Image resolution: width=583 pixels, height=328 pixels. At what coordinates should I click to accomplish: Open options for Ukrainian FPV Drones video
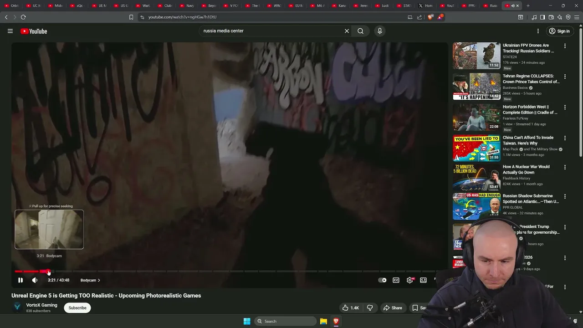[x=565, y=46]
